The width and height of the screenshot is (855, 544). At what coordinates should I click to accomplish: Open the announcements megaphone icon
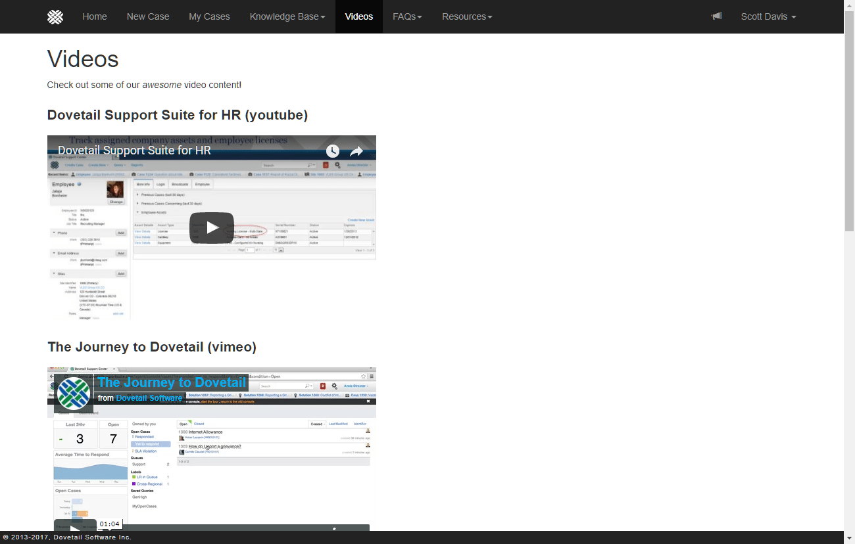716,16
